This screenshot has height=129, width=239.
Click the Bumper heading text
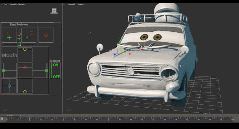(x=55, y=61)
